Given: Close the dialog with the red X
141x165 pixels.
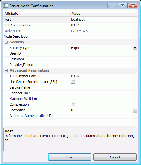Looking at the screenshot, I should click(x=133, y=6).
